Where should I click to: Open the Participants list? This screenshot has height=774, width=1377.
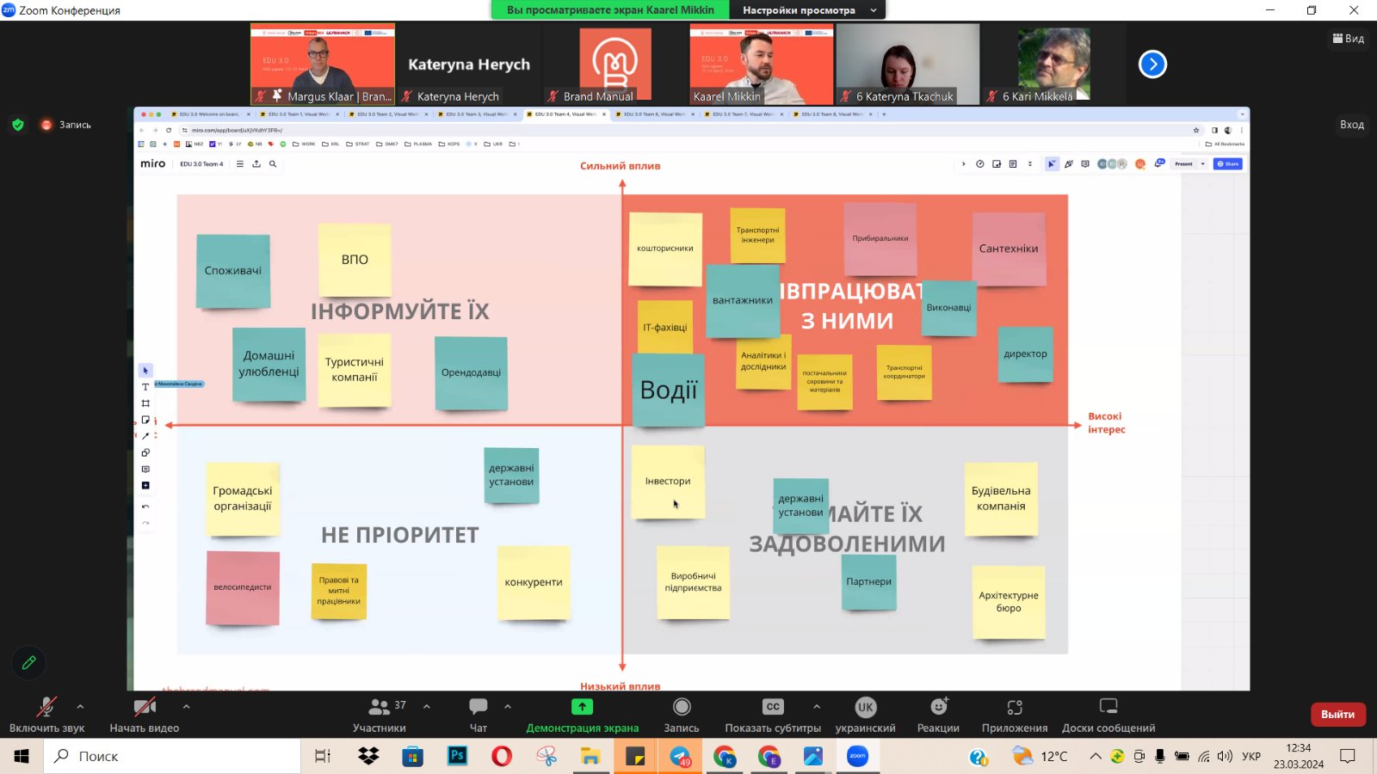click(380, 715)
